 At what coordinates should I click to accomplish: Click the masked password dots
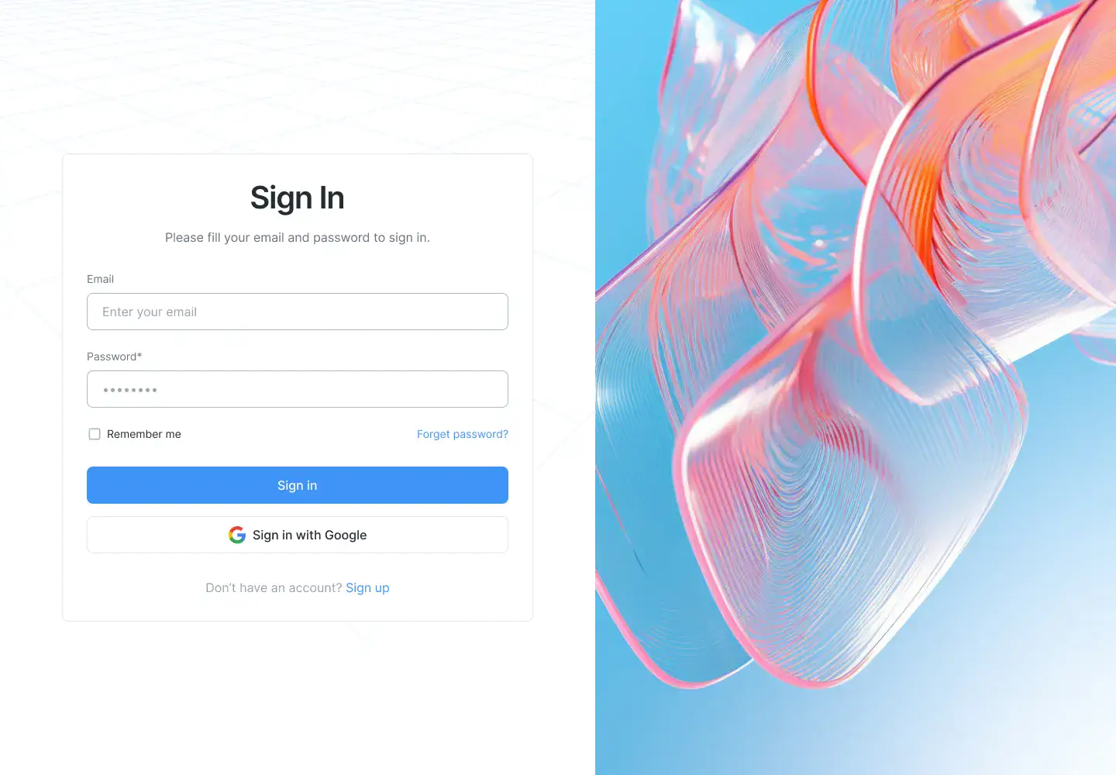pyautogui.click(x=130, y=390)
